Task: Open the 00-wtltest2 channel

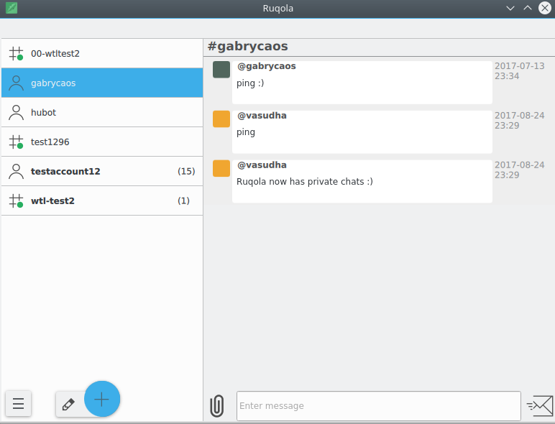Action: pyautogui.click(x=102, y=53)
